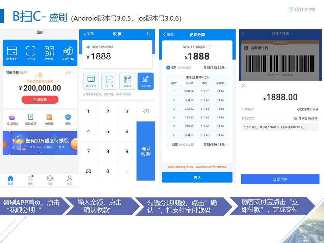Open the 免流量 shortcut icon
This screenshot has height=243, width=324.
(x=49, y=117)
